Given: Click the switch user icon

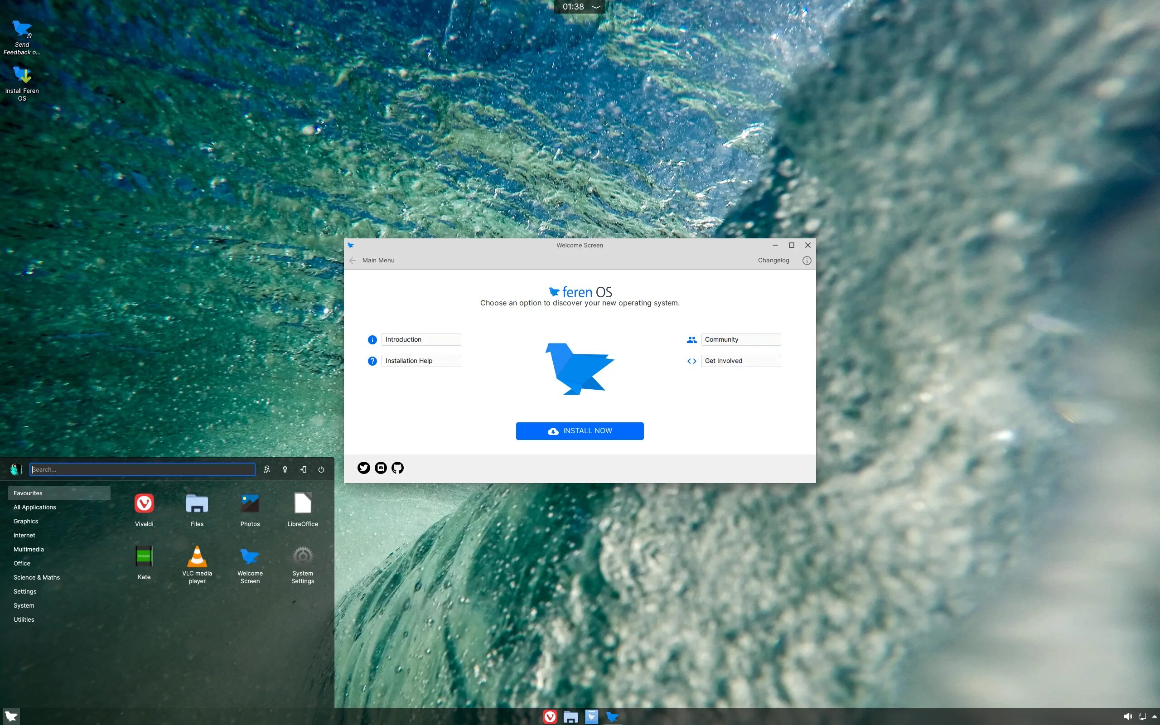Looking at the screenshot, I should [267, 469].
